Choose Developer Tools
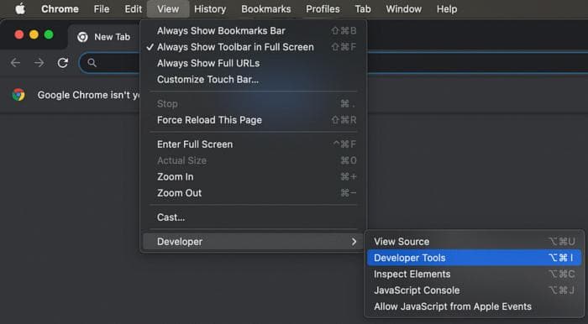588x324 pixels. (x=475, y=258)
